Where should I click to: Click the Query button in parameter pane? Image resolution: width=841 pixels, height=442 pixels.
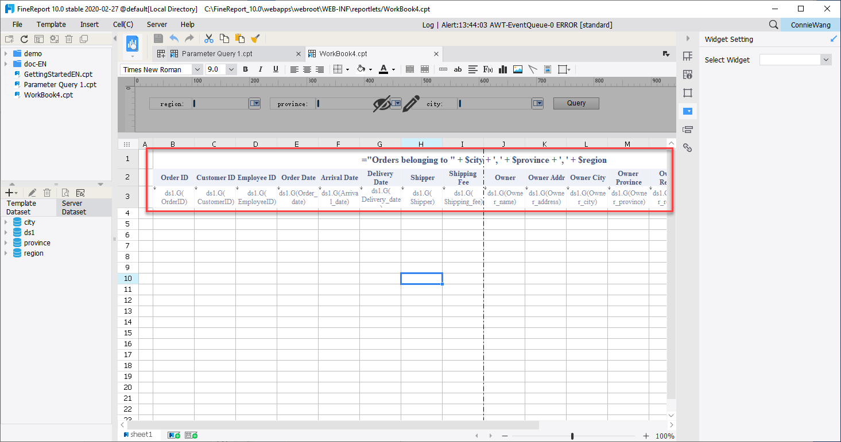[x=575, y=103]
